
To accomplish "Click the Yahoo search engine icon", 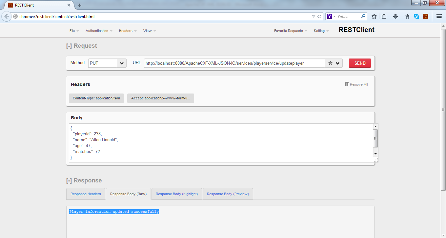I will click(x=330, y=16).
